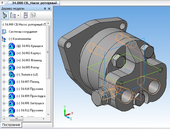Click the left tab navigation arrow
The width and height of the screenshot is (170, 129).
point(2,3)
